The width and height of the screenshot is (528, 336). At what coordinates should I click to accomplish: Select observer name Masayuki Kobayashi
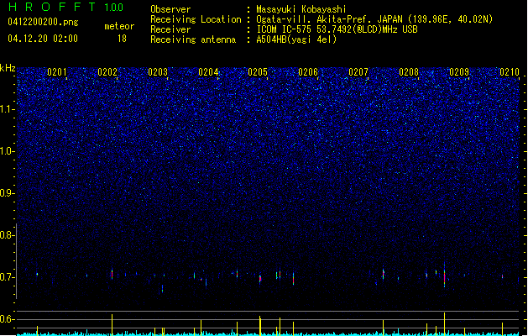click(301, 9)
